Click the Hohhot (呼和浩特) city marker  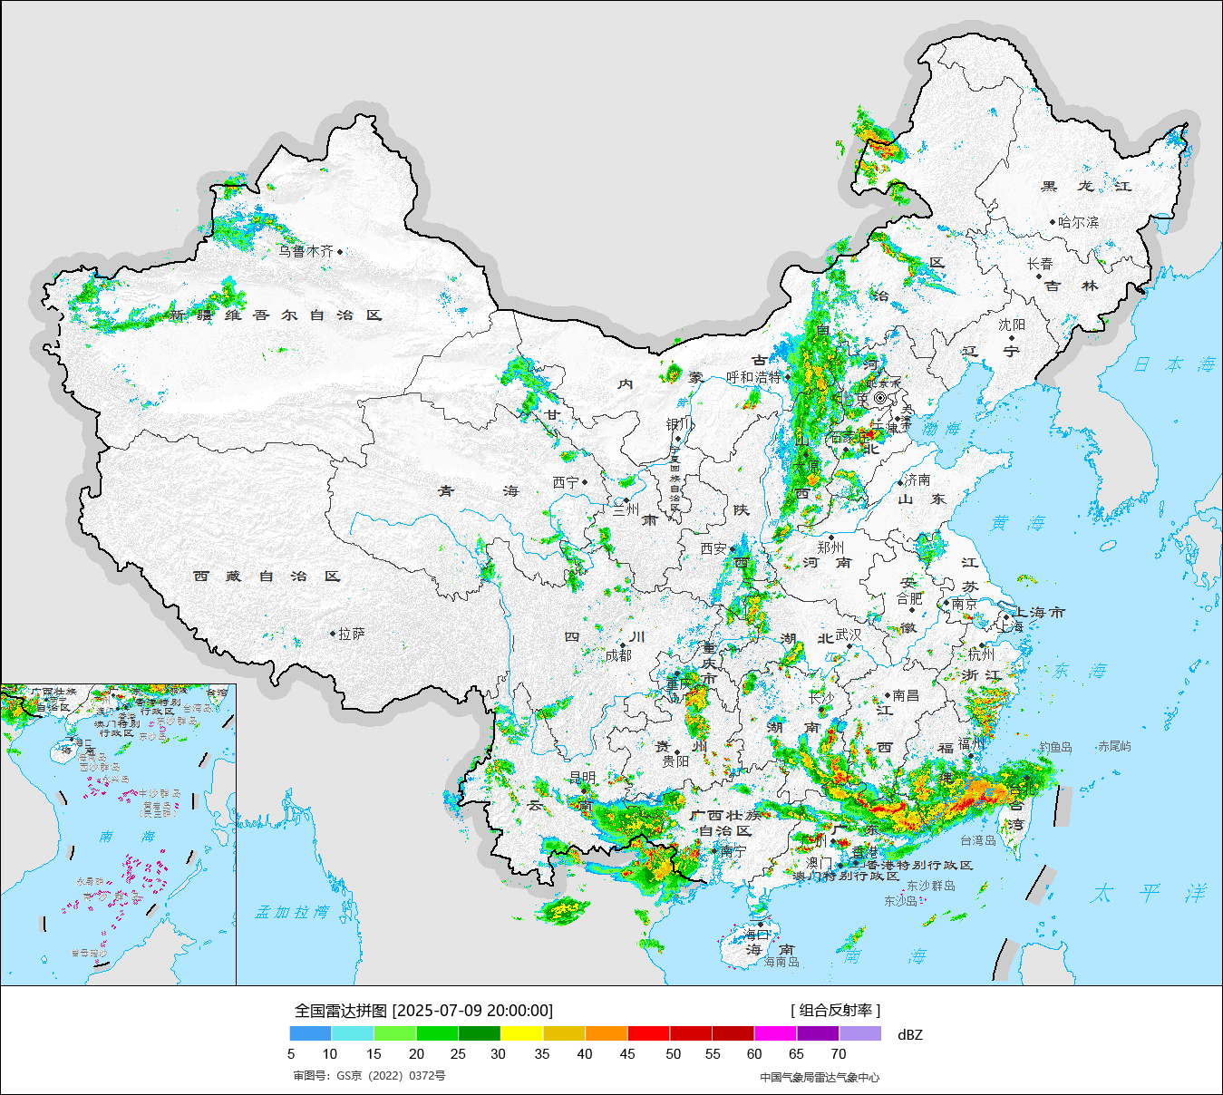(x=787, y=377)
